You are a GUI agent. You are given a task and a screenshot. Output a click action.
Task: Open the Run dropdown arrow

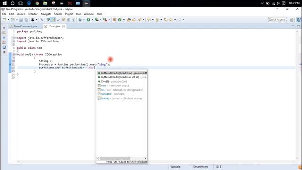click(x=92, y=20)
